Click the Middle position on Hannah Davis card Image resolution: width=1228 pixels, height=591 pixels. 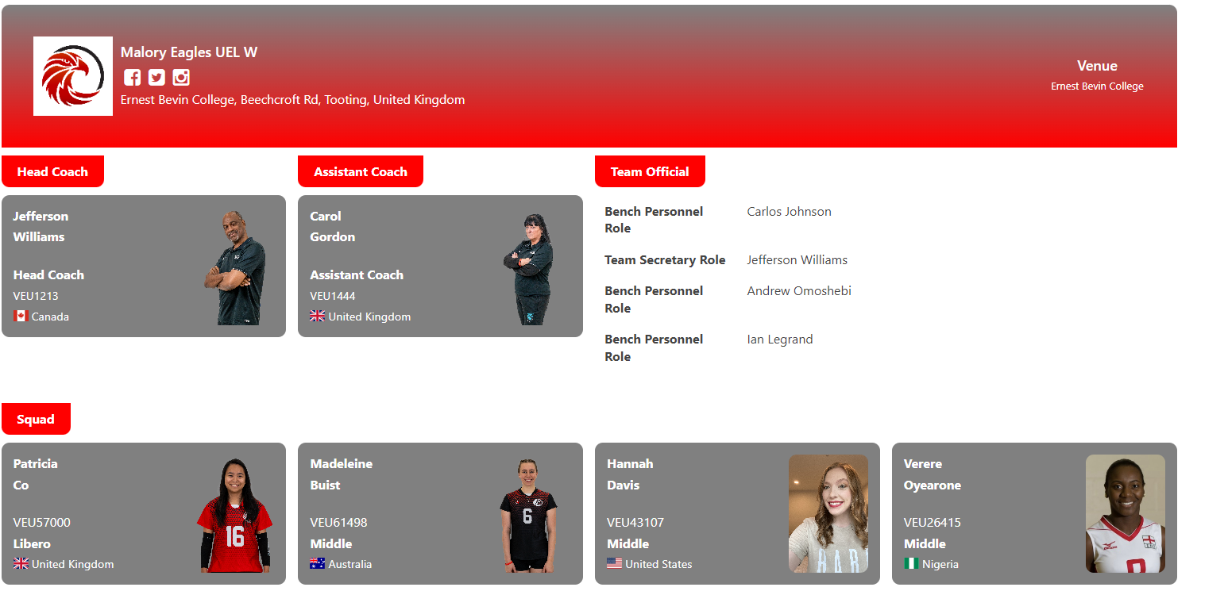click(x=628, y=543)
